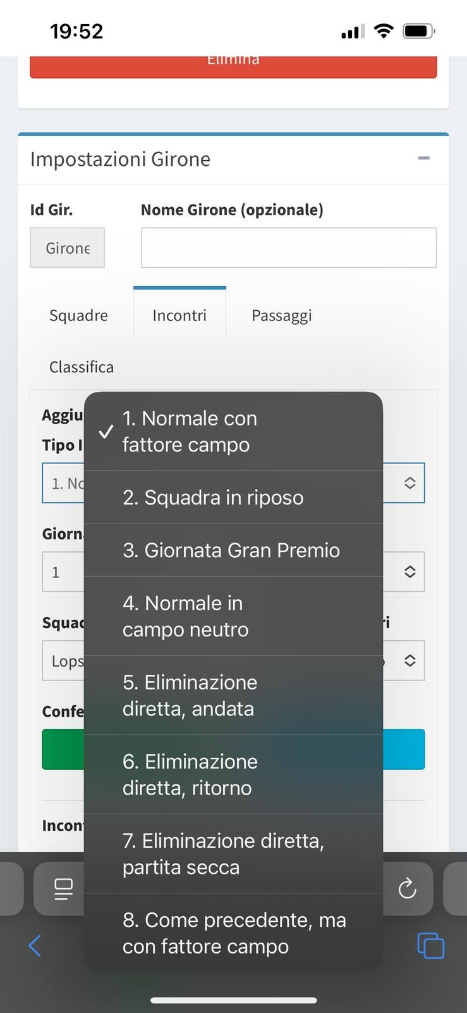Open the Safari tabs overview icon

(430, 946)
